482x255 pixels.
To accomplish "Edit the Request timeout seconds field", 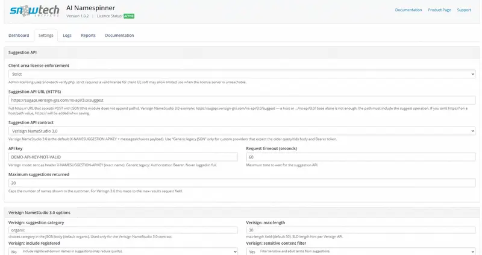I will coord(361,157).
